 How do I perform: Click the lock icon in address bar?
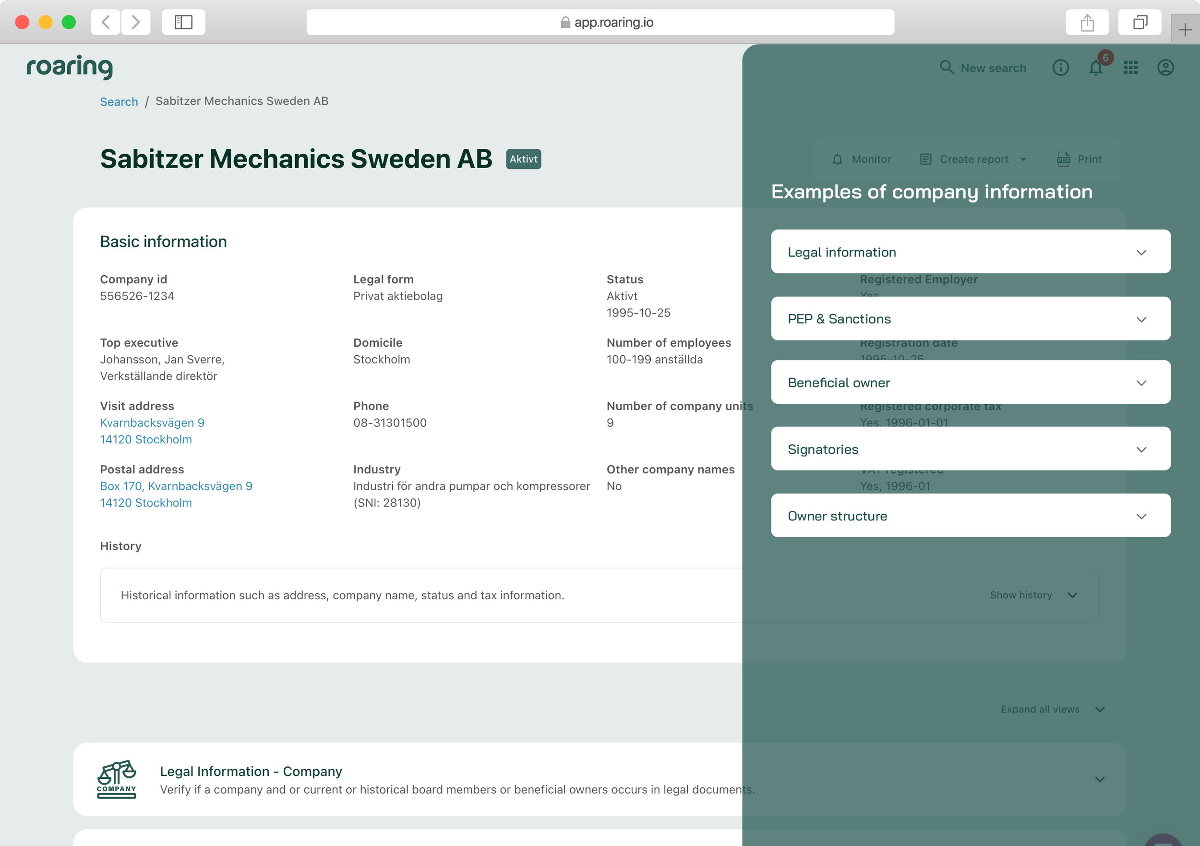pos(565,22)
